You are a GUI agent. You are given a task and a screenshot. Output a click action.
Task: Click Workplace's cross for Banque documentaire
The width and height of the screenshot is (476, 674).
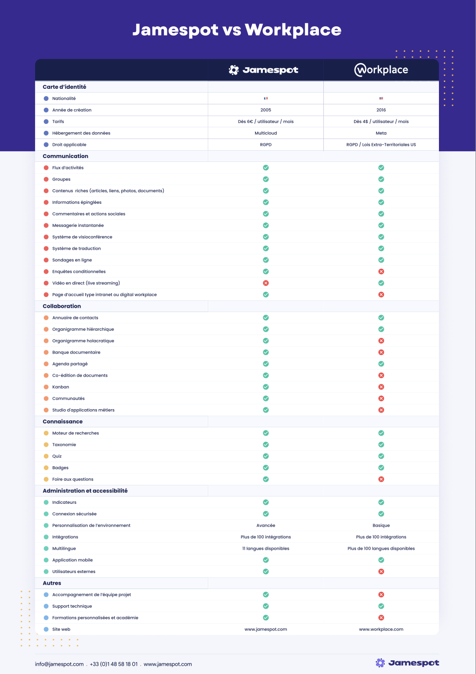(381, 352)
